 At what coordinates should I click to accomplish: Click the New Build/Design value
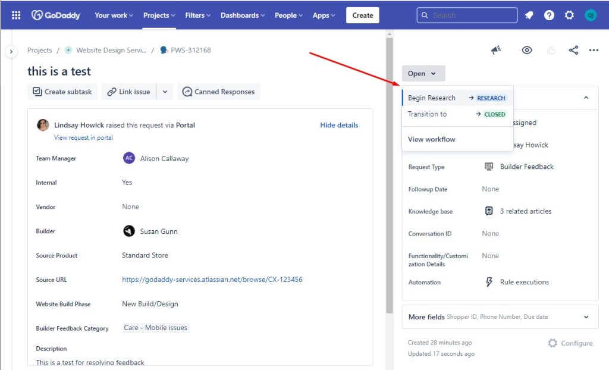[150, 304]
